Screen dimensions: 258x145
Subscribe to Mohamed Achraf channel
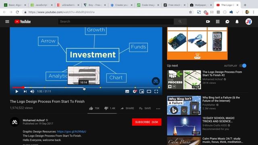[147, 122]
